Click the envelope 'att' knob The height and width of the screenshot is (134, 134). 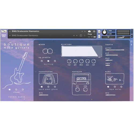tap(75, 61)
